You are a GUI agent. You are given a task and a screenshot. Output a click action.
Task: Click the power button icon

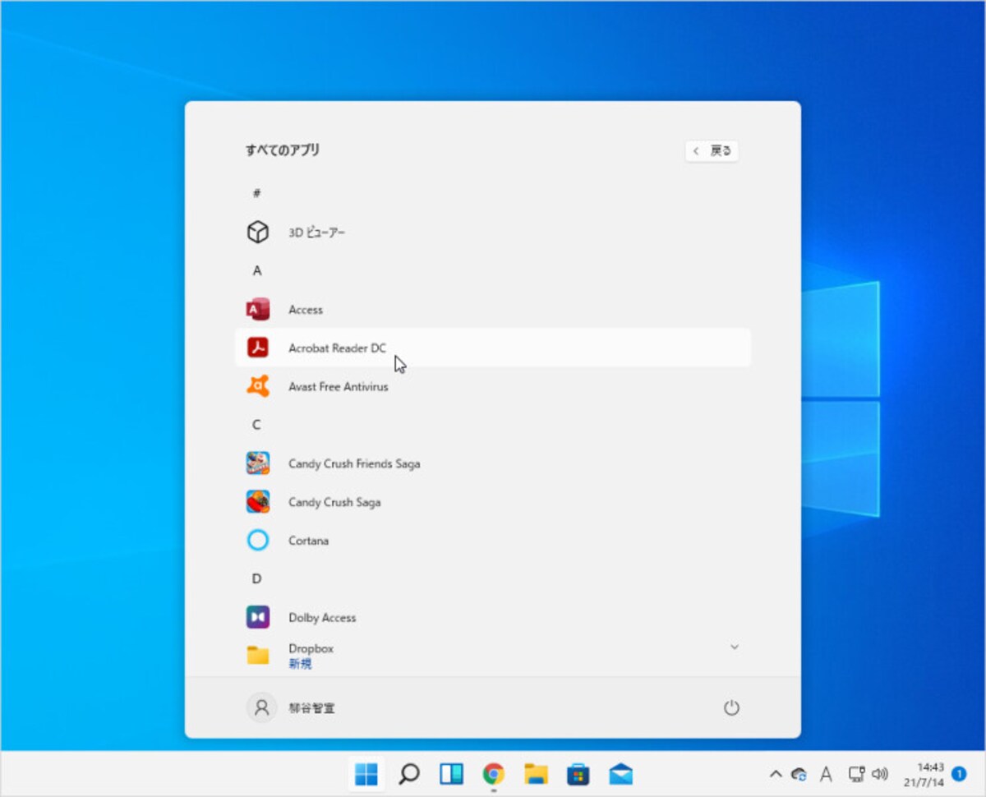pyautogui.click(x=731, y=707)
